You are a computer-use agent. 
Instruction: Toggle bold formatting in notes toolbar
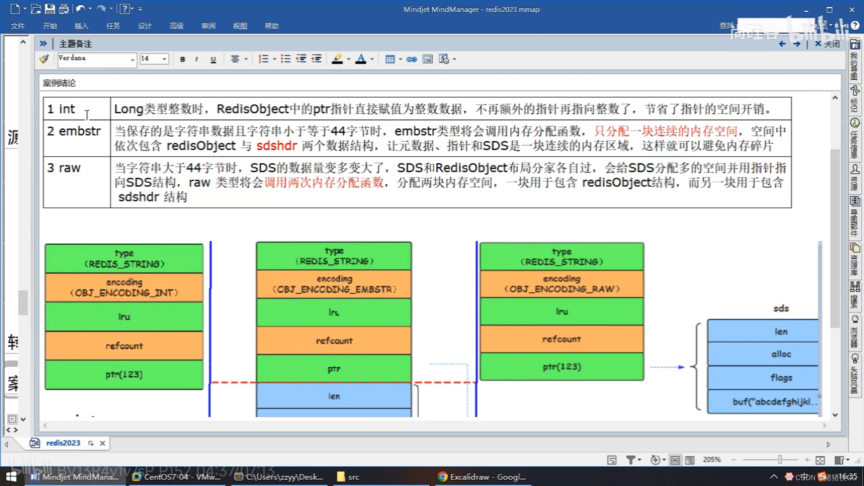pyautogui.click(x=182, y=59)
